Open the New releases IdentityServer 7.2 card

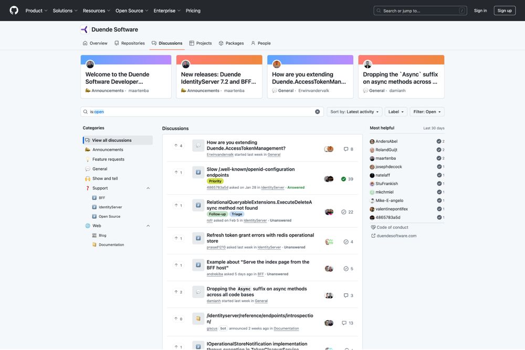coord(218,78)
